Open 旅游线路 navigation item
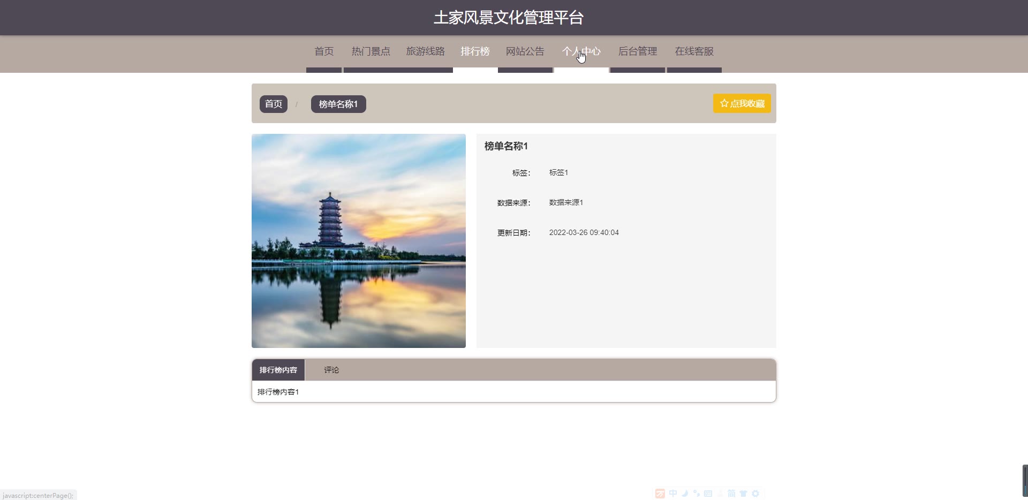 coord(425,51)
